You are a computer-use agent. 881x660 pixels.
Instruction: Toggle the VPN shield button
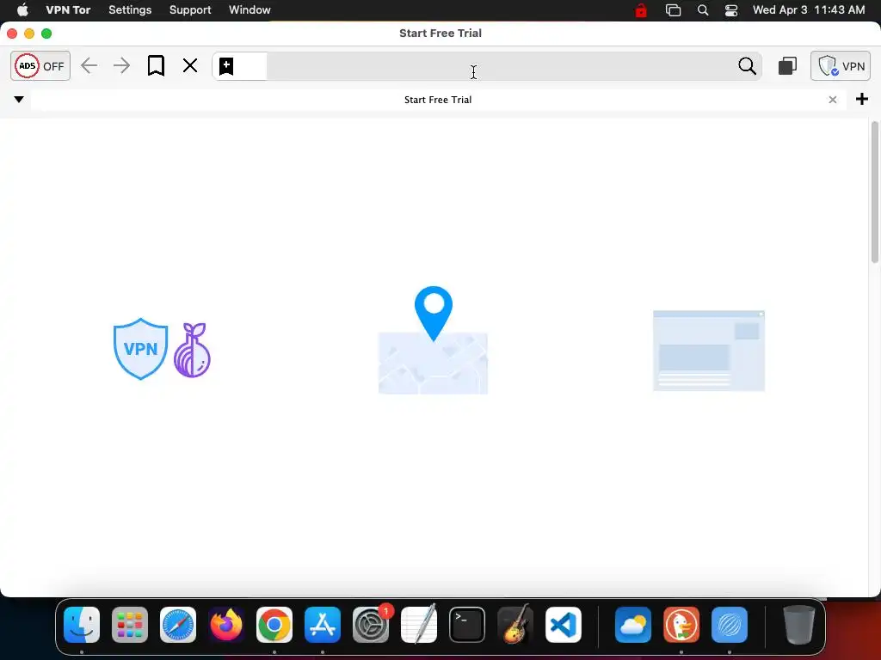click(x=840, y=66)
